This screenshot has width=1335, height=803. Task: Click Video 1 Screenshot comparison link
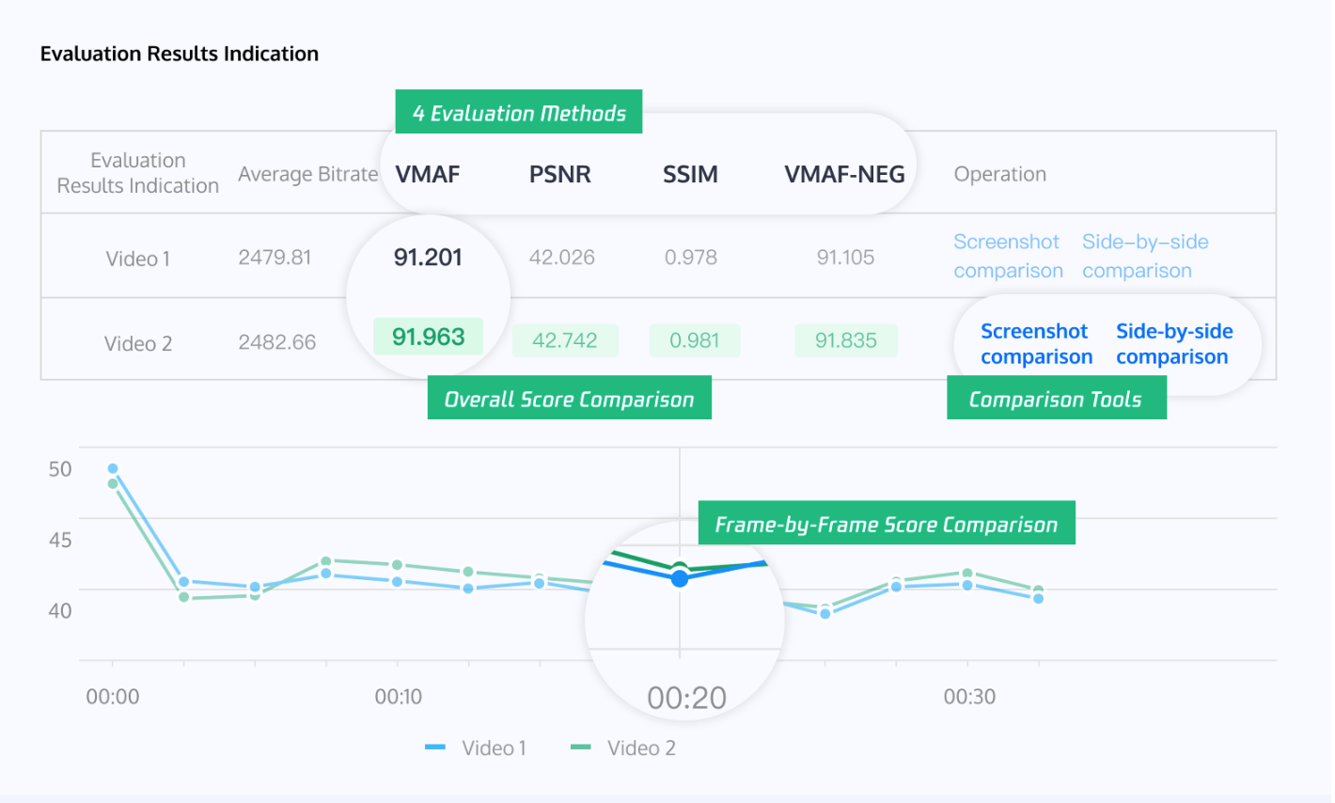coord(1008,257)
